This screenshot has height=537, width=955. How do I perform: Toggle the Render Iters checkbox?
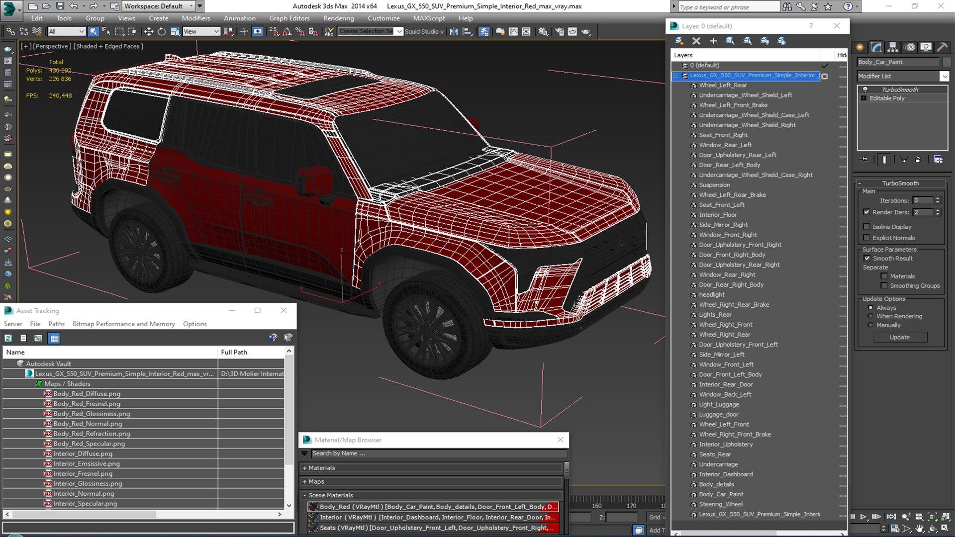tap(866, 212)
